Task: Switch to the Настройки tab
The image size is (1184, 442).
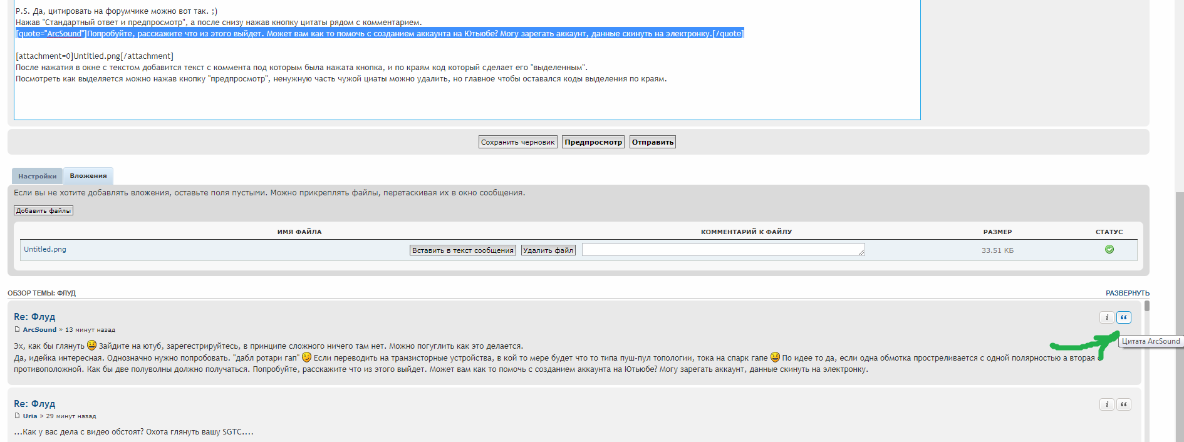Action: coord(37,176)
